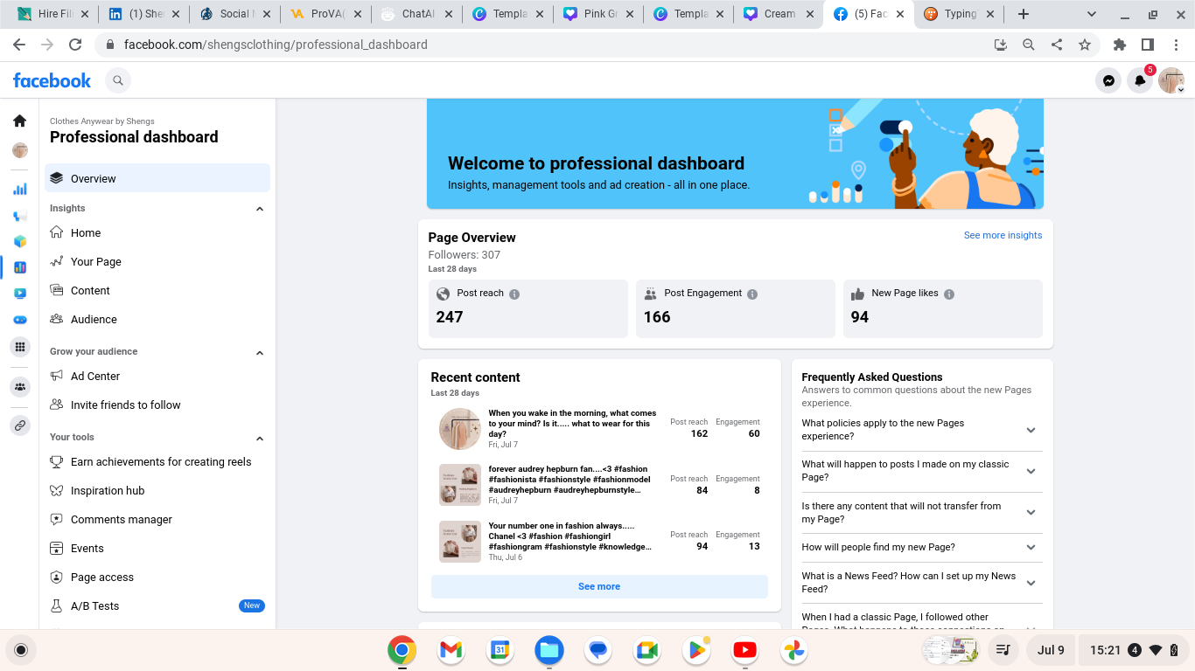The height and width of the screenshot is (671, 1195).
Task: Open the 'When you wake in the morning' post thumbnail
Action: pos(460,429)
